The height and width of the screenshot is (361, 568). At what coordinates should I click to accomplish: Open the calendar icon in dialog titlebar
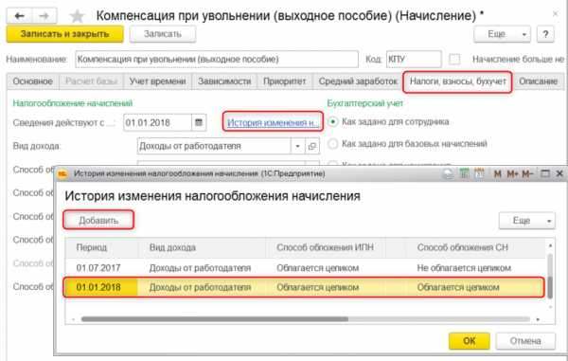point(479,173)
